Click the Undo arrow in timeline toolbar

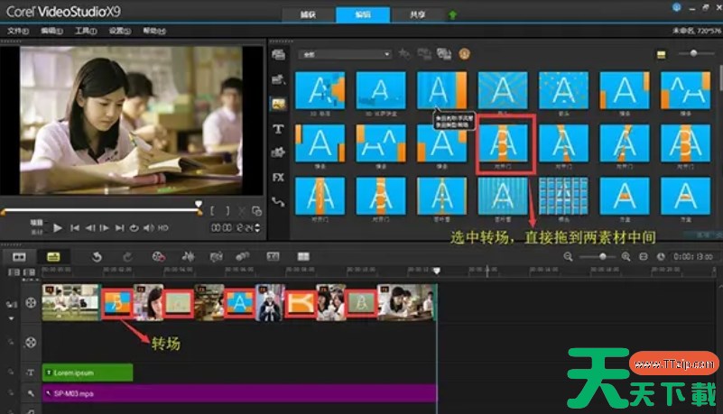(97, 257)
